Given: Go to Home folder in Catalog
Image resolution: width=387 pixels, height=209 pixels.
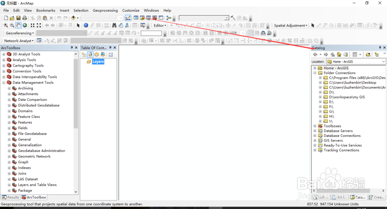Looking at the screenshot, I should [x=339, y=54].
